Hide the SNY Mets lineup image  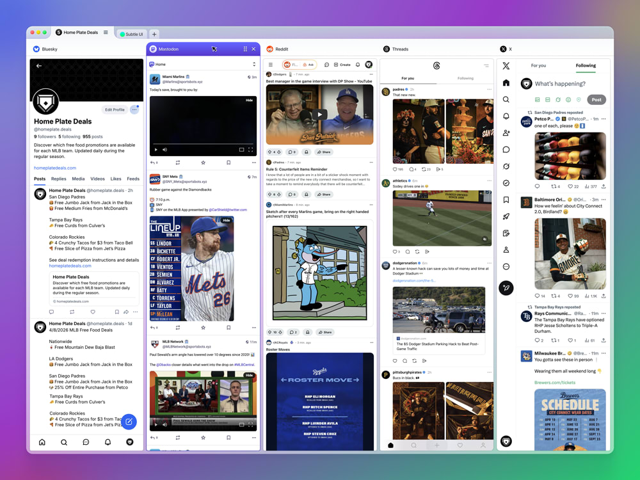click(x=227, y=220)
